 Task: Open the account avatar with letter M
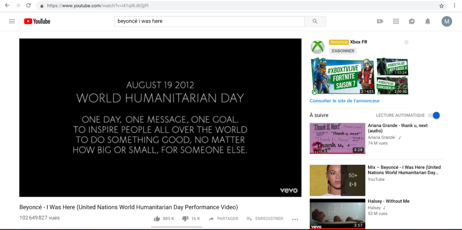coord(447,21)
